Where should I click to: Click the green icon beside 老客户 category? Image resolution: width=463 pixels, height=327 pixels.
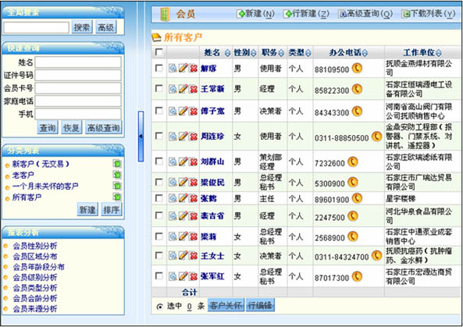(117, 175)
